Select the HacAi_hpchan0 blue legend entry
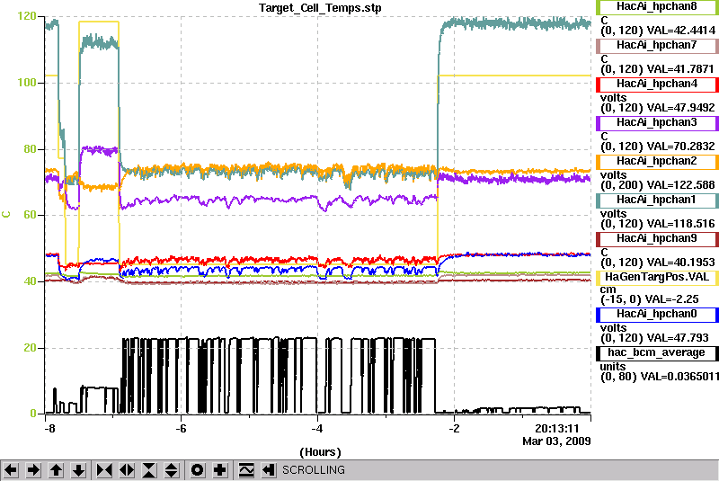The width and height of the screenshot is (719, 481). pos(657,316)
